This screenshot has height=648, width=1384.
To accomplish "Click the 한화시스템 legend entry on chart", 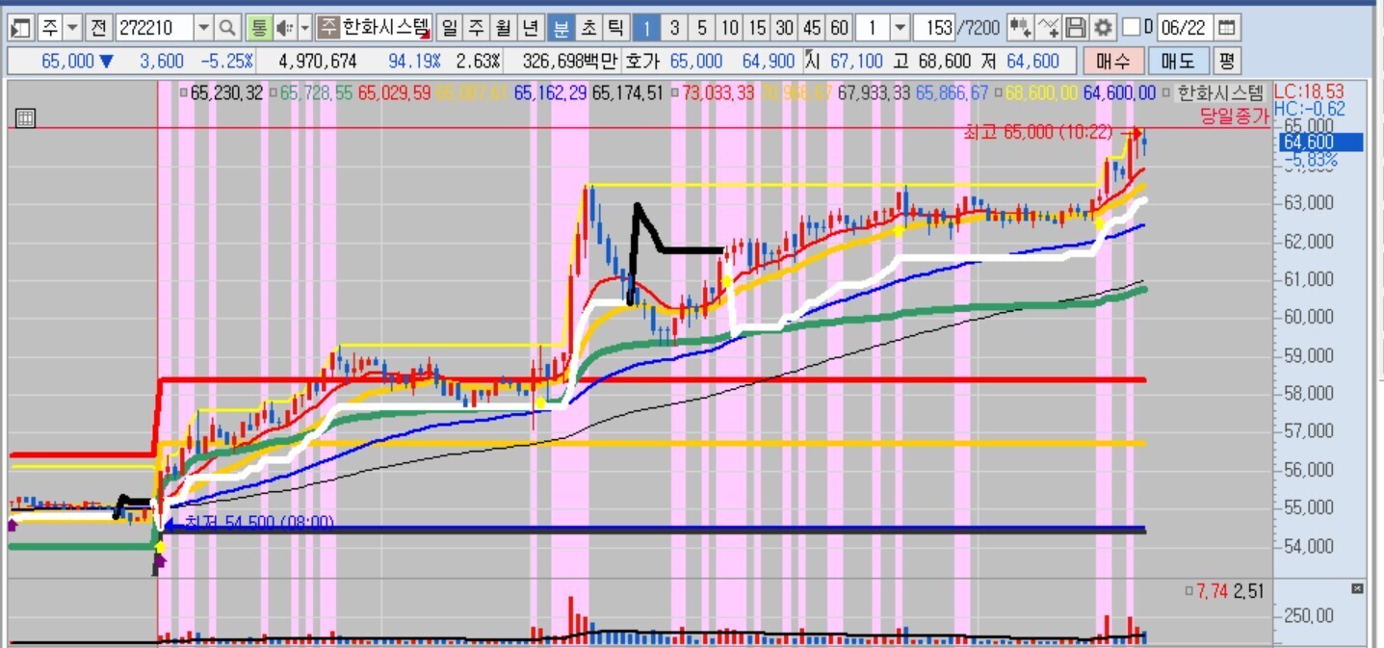I will 1219,93.
